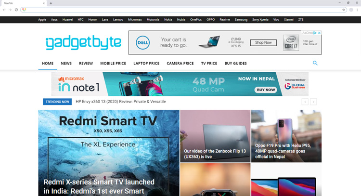Reload the page with refresh icon
The height and width of the screenshot is (196, 361).
[16, 10]
